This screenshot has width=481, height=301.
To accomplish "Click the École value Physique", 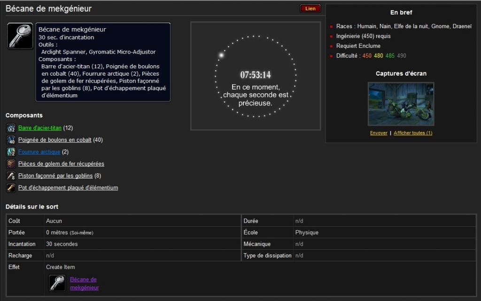I will (307, 232).
